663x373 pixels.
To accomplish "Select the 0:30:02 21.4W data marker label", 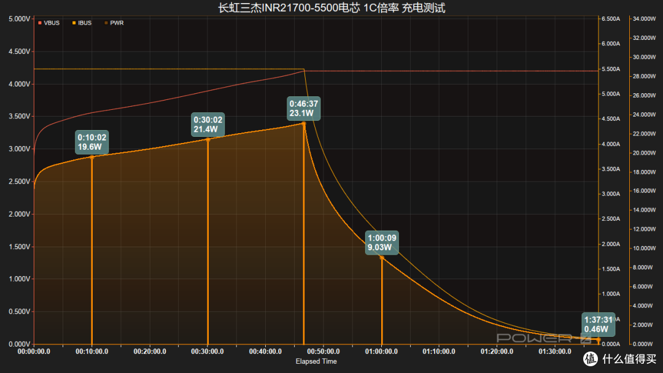I will tap(208, 125).
